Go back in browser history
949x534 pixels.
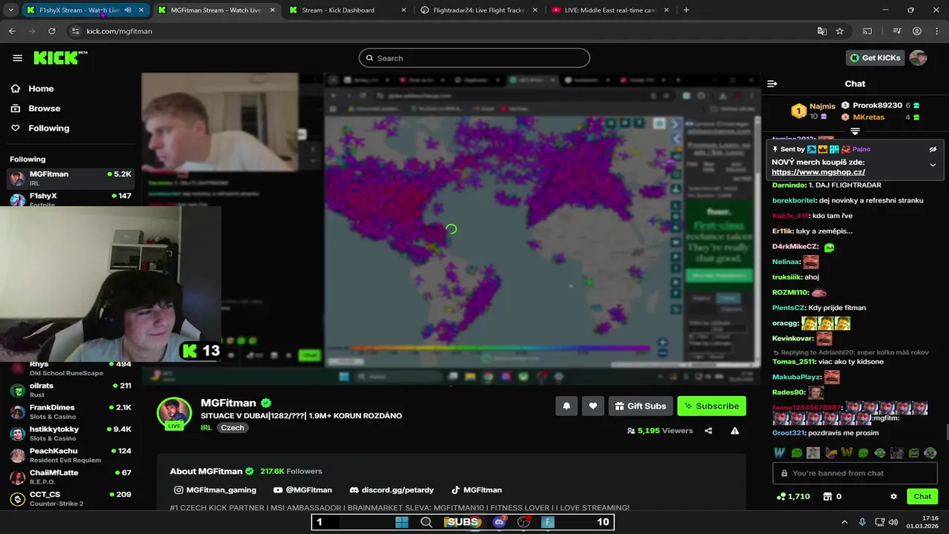tap(12, 31)
